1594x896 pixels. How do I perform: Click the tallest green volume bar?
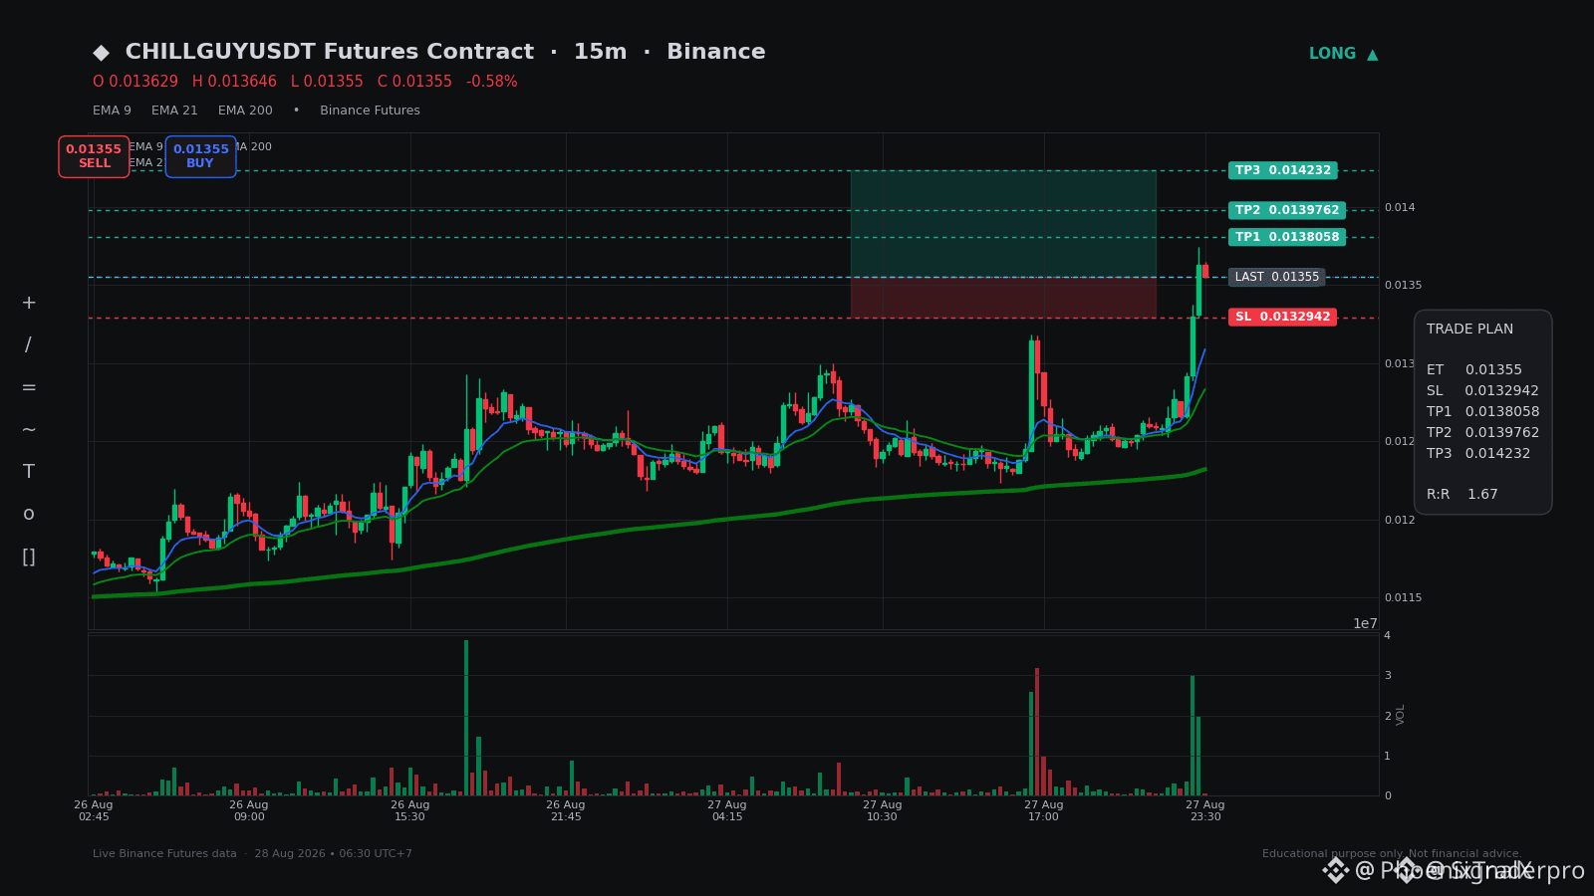point(466,718)
